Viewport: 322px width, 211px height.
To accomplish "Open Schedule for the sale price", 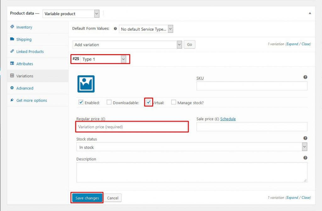I will pos(228,119).
